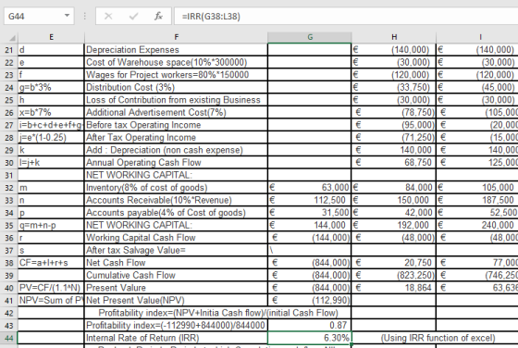Click the Cancel (X) formula bar icon
This screenshot has height=348, width=518.
pos(108,16)
